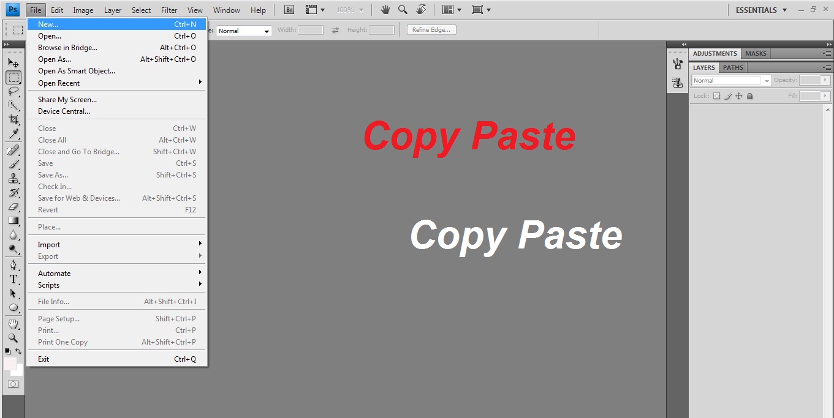Viewport: 834px width, 418px height.
Task: Open the Filter menu
Action: [x=169, y=10]
